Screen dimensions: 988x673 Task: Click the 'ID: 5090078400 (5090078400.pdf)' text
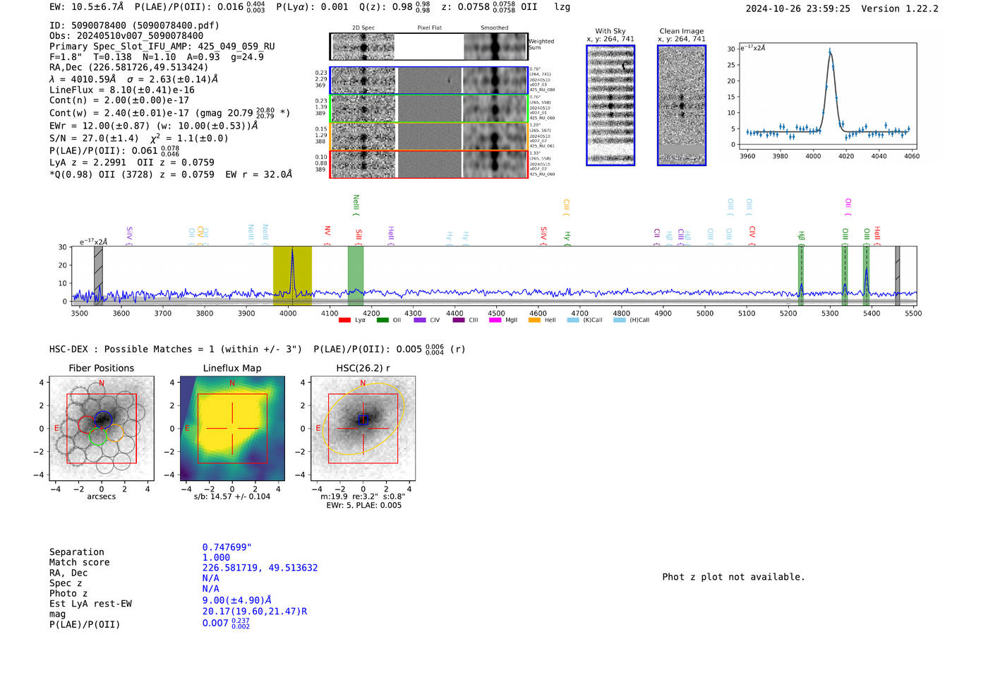coord(134,25)
